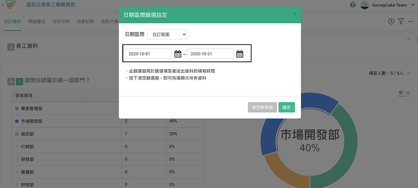
Task: Open the start date calendar picker icon
Action: (x=178, y=54)
